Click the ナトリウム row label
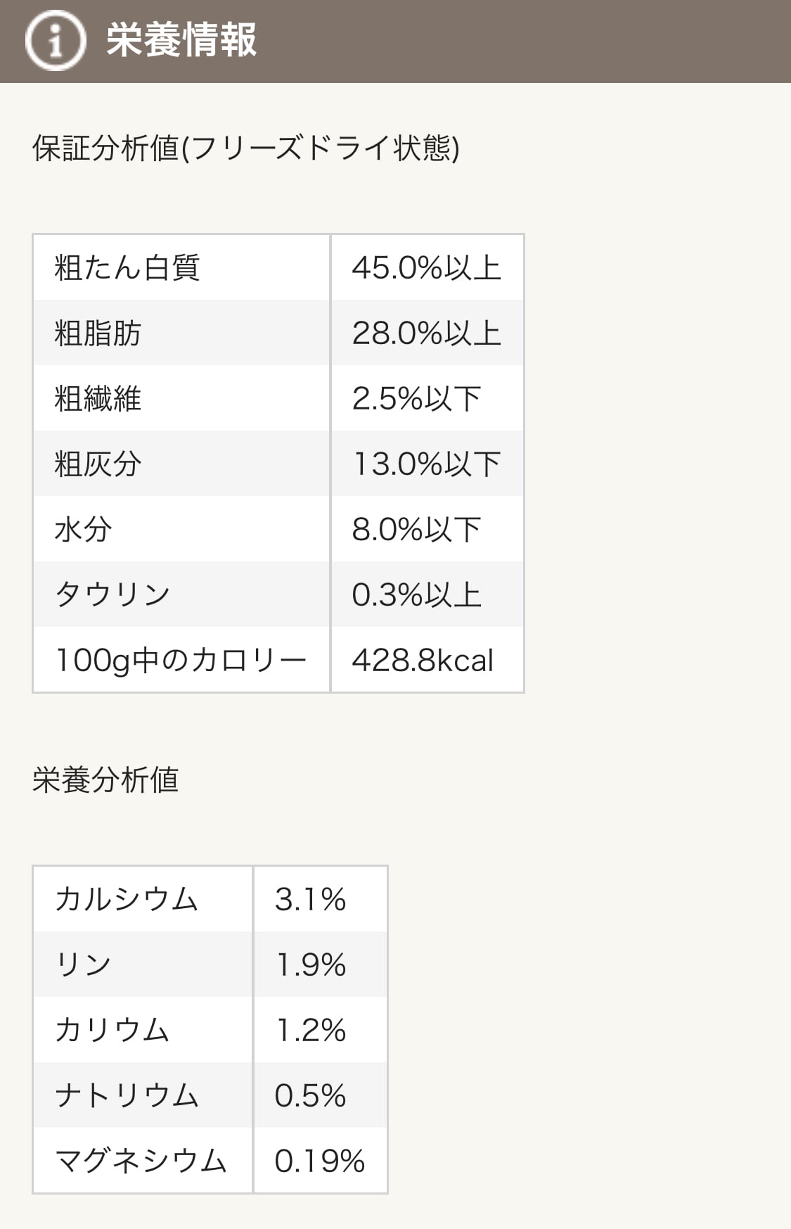 (127, 1096)
